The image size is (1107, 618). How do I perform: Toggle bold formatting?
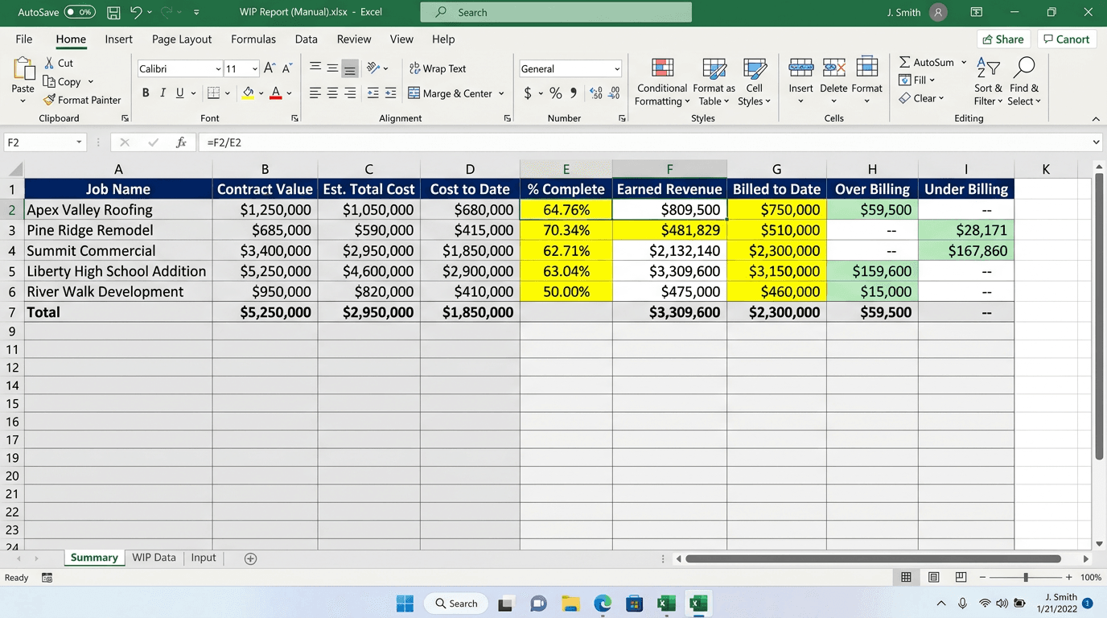coord(145,93)
